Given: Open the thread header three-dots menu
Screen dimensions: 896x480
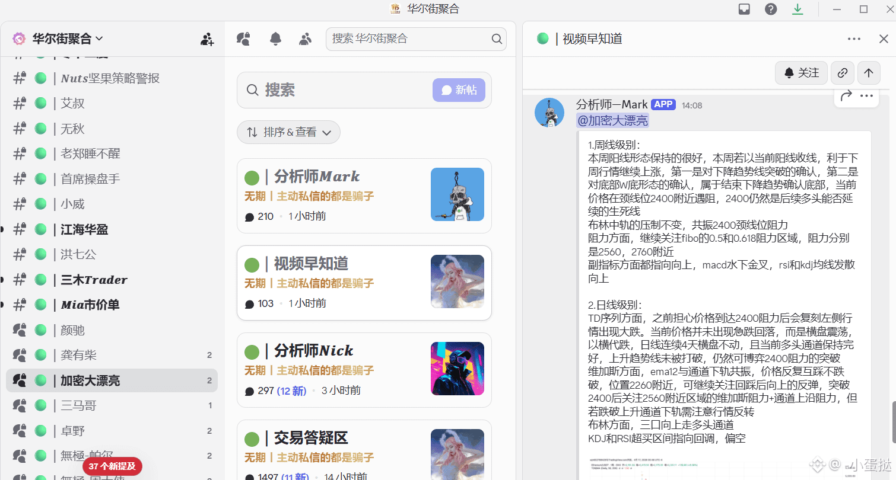Looking at the screenshot, I should (x=854, y=39).
